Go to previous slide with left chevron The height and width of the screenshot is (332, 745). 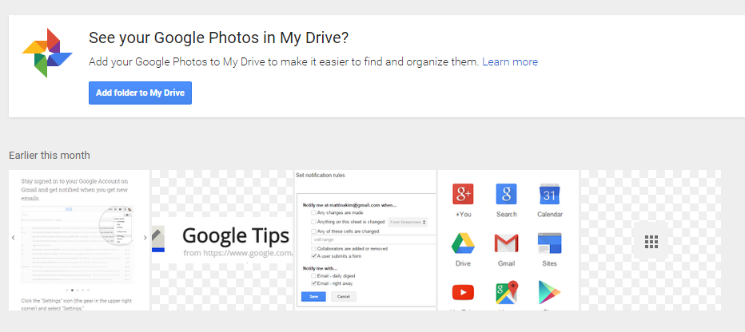[14, 237]
